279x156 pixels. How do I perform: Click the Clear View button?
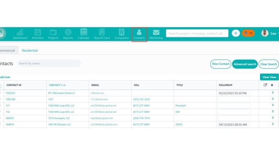269,77
